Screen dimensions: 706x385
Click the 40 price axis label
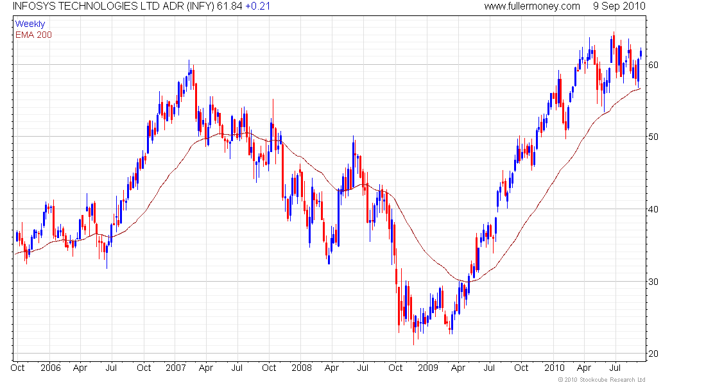[653, 209]
